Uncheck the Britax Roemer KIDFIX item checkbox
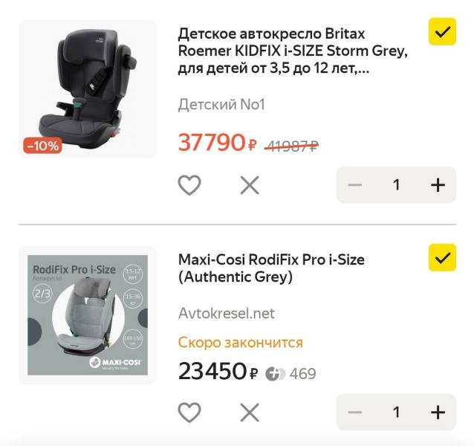Screen dimensions: 474x446 tap(442, 32)
